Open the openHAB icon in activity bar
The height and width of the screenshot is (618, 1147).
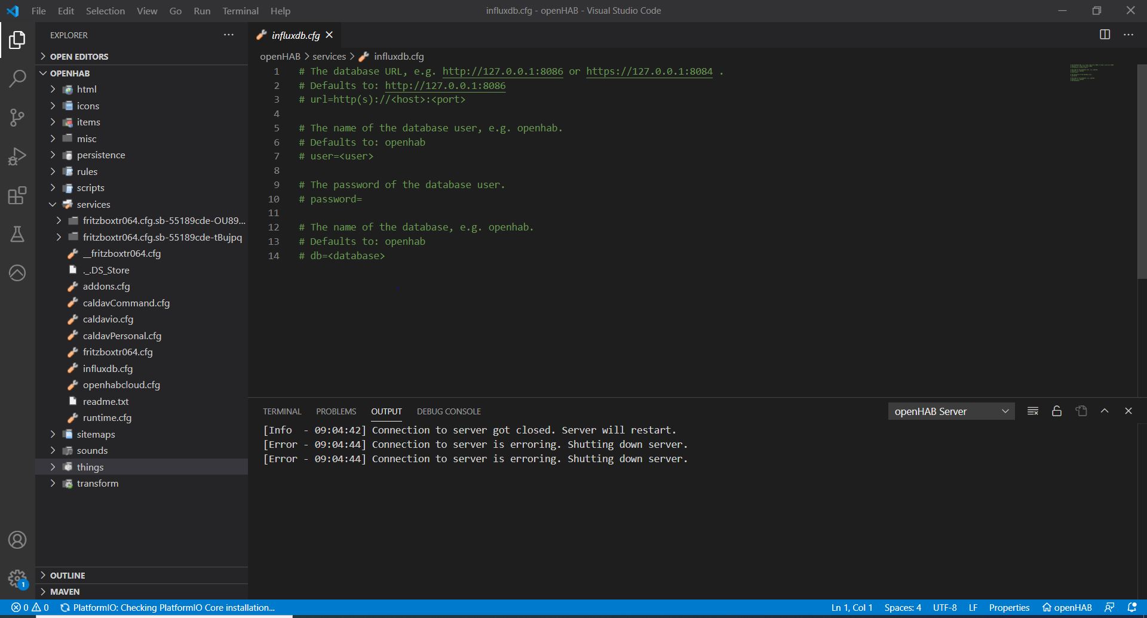pyautogui.click(x=17, y=273)
